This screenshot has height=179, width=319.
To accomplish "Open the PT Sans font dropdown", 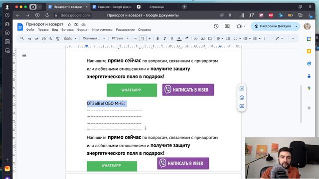I will [120, 38].
